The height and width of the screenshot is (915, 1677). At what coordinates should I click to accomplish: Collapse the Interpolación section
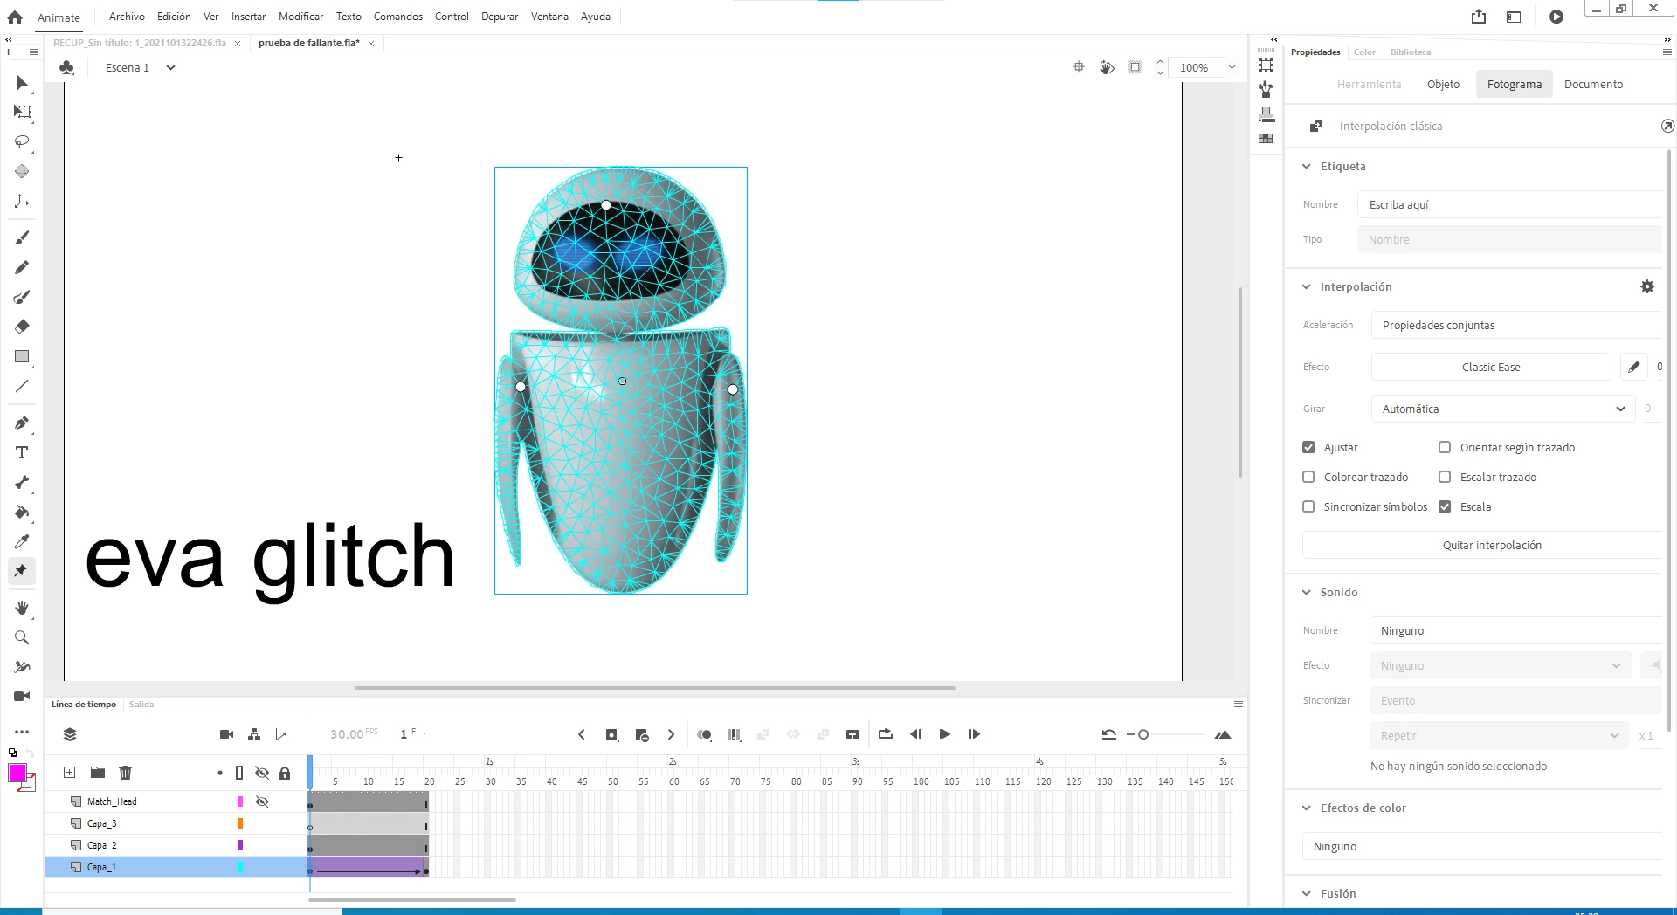pos(1307,286)
